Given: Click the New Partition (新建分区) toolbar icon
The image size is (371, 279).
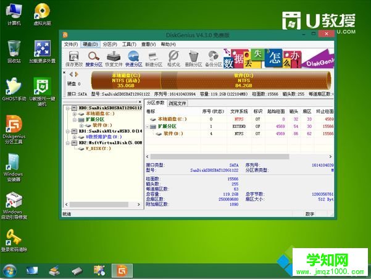Looking at the screenshot, I should click(154, 59).
